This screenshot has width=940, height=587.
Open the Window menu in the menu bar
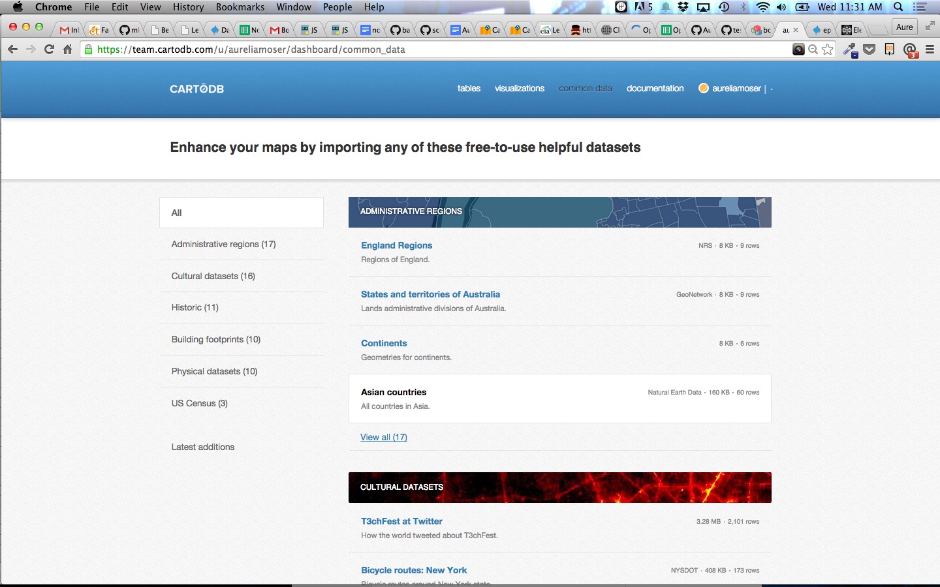point(294,7)
